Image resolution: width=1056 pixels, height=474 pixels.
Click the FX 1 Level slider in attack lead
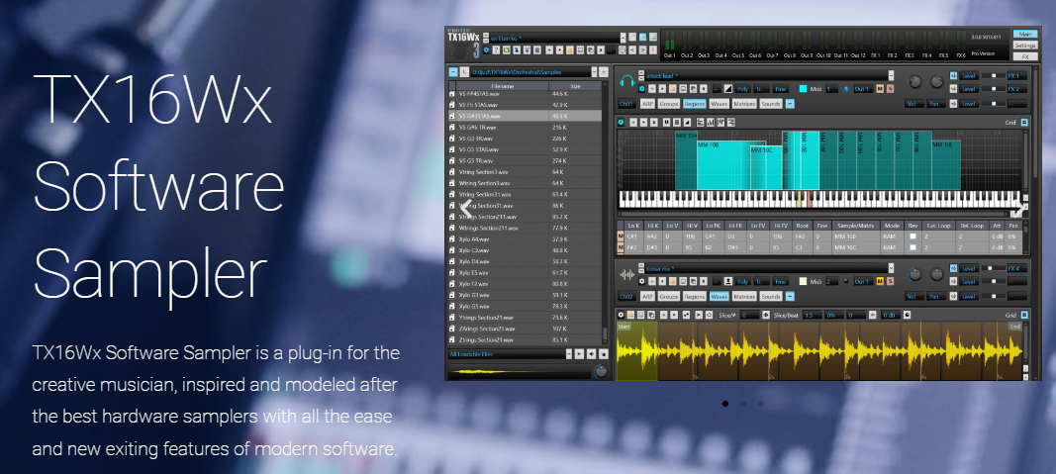994,75
